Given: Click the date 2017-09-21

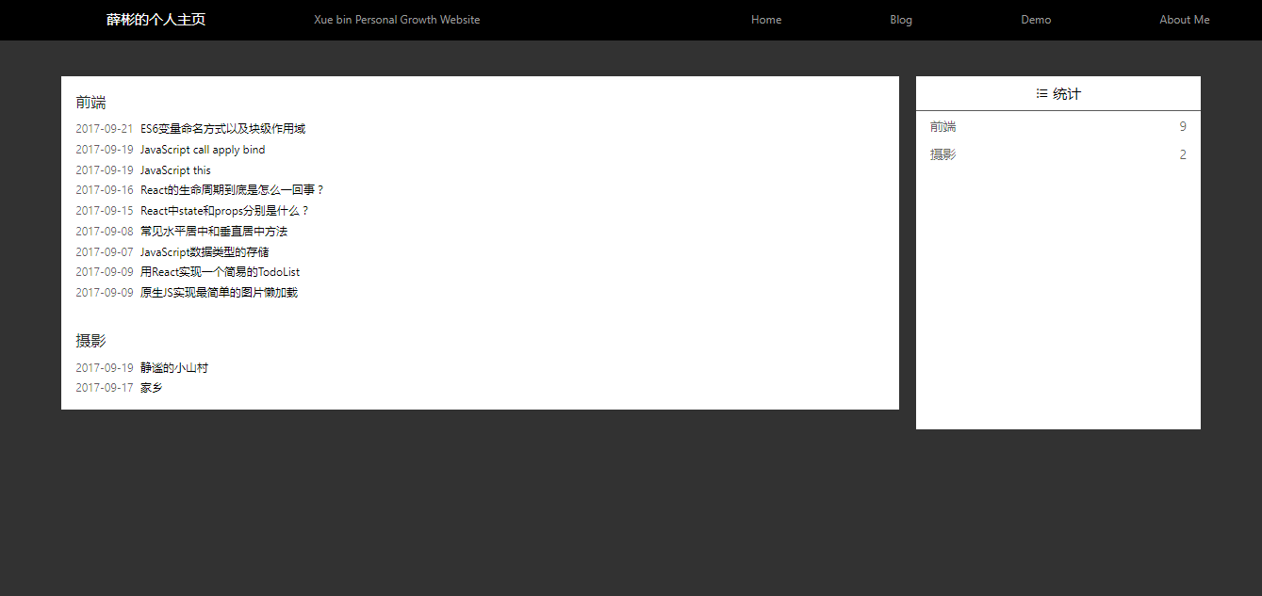Looking at the screenshot, I should (105, 129).
